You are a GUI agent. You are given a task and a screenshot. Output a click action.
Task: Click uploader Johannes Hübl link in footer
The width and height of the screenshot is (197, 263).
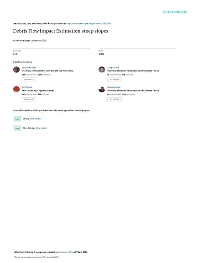[65, 252]
